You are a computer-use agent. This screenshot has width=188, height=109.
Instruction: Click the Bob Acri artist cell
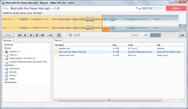(x=132, y=55)
